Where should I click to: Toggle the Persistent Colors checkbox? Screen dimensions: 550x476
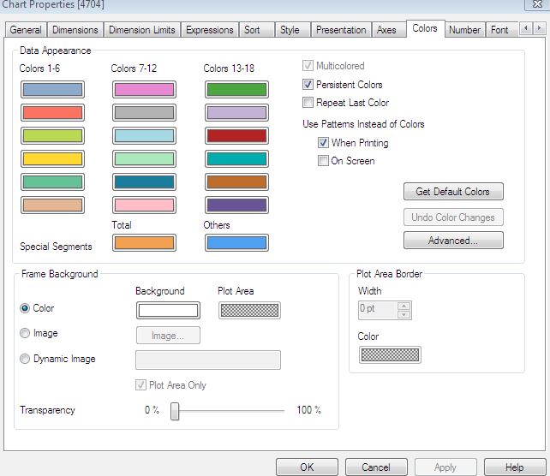[308, 85]
